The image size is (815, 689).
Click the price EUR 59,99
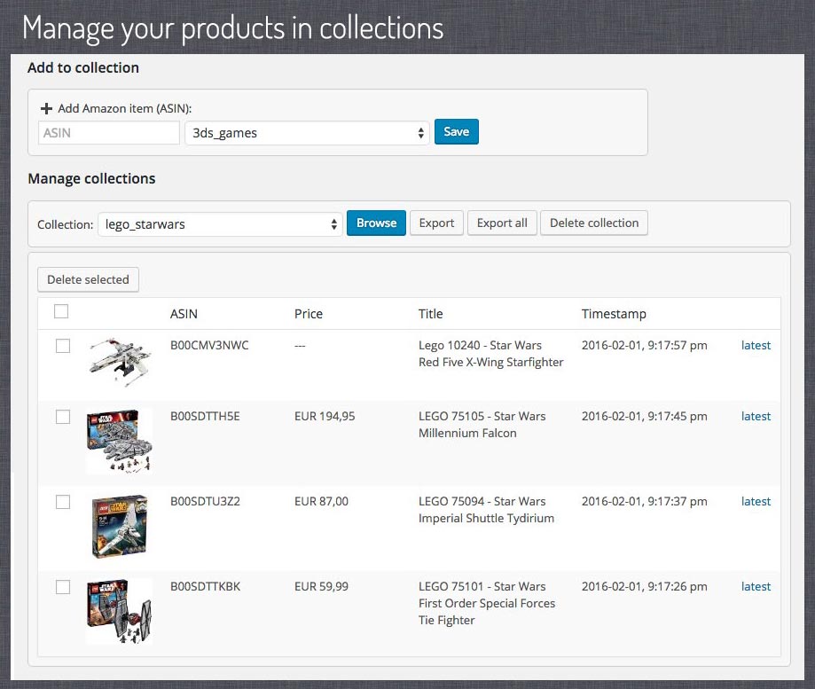coord(321,587)
